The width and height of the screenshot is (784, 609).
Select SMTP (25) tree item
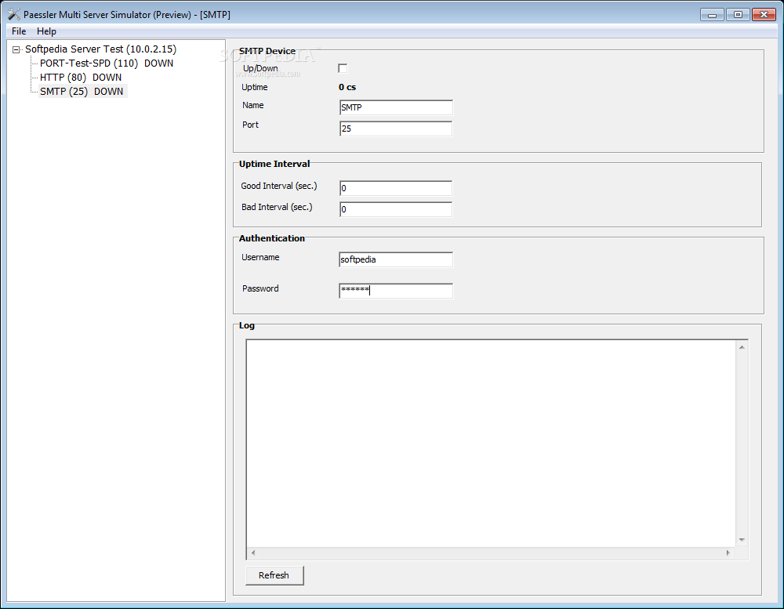(x=82, y=91)
